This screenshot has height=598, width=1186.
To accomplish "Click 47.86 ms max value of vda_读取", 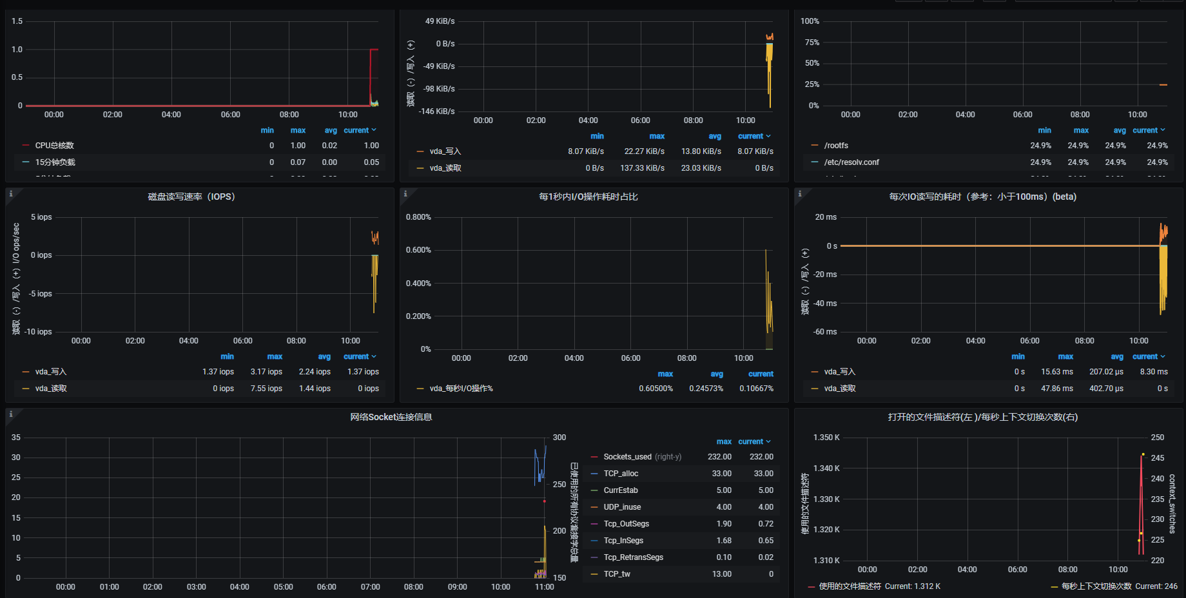I will [x=1057, y=389].
